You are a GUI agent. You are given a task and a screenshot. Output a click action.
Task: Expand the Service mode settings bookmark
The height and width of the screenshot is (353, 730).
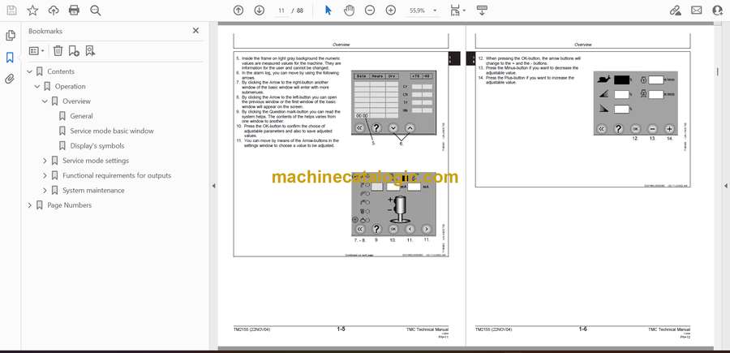pos(45,161)
